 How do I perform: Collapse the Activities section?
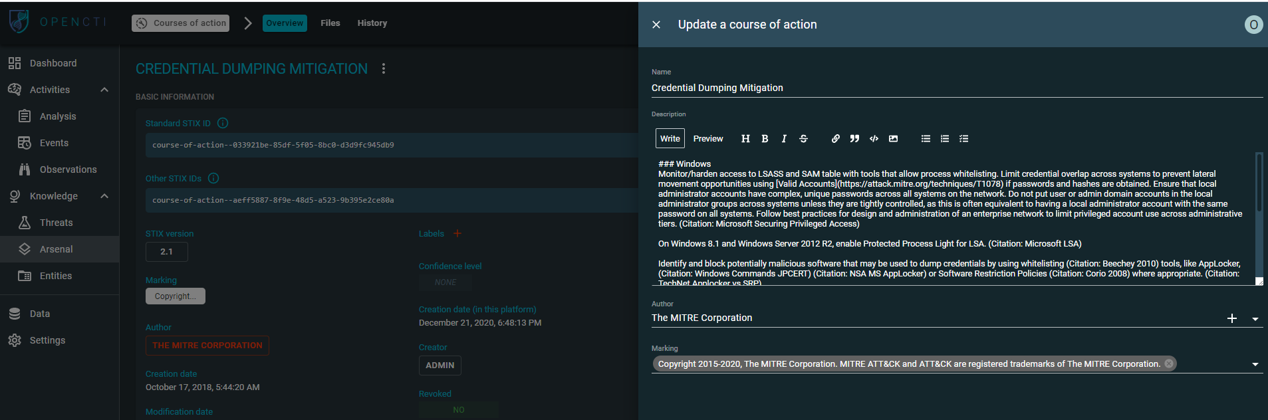point(104,90)
